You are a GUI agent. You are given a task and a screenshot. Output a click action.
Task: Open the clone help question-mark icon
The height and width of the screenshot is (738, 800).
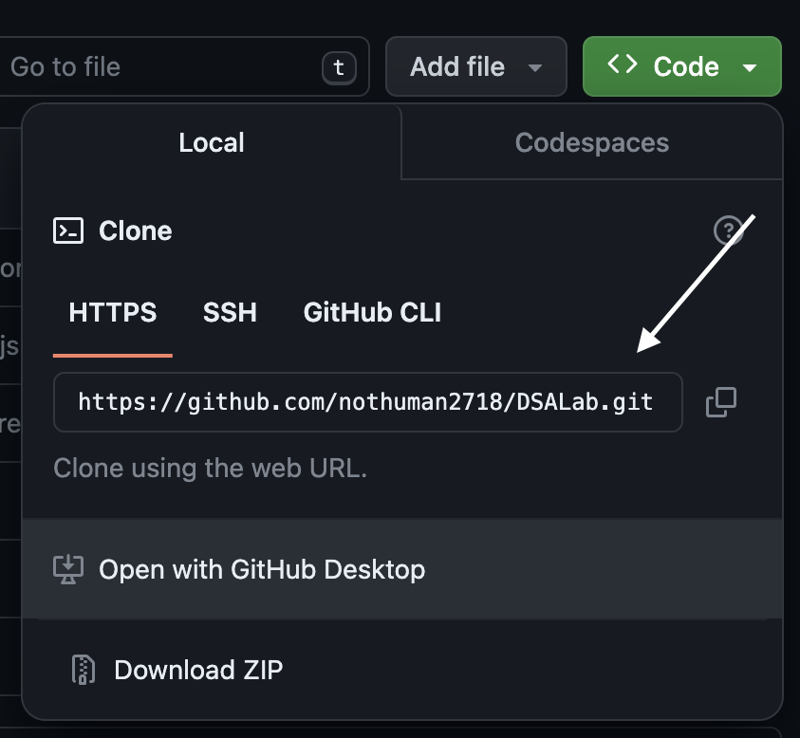[728, 231]
